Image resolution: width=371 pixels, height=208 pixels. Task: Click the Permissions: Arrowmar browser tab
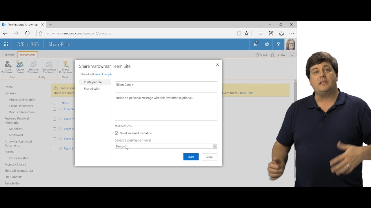pos(23,25)
